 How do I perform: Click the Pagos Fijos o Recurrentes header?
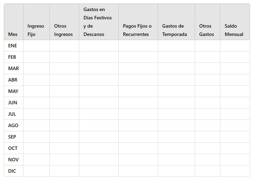point(137,30)
